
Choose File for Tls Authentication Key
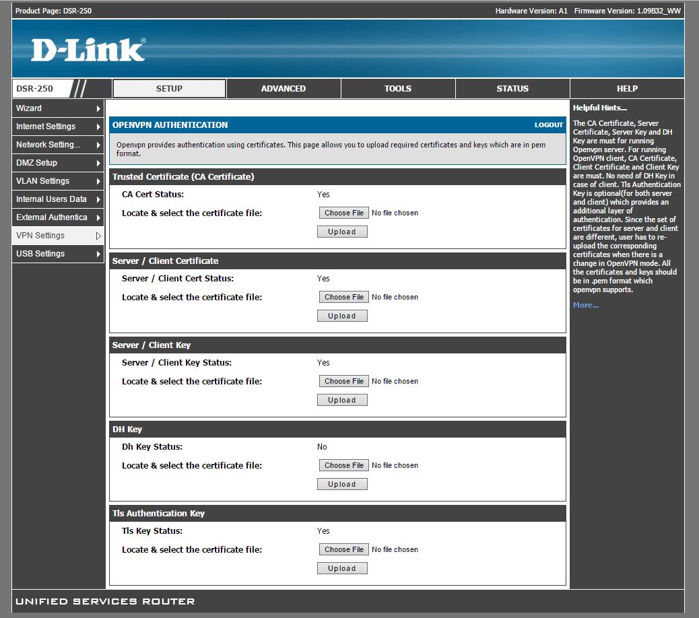(343, 549)
